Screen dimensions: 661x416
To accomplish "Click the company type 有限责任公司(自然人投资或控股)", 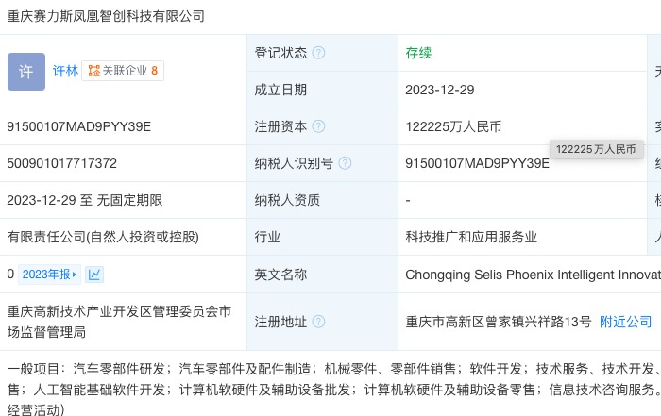I will [x=103, y=237].
